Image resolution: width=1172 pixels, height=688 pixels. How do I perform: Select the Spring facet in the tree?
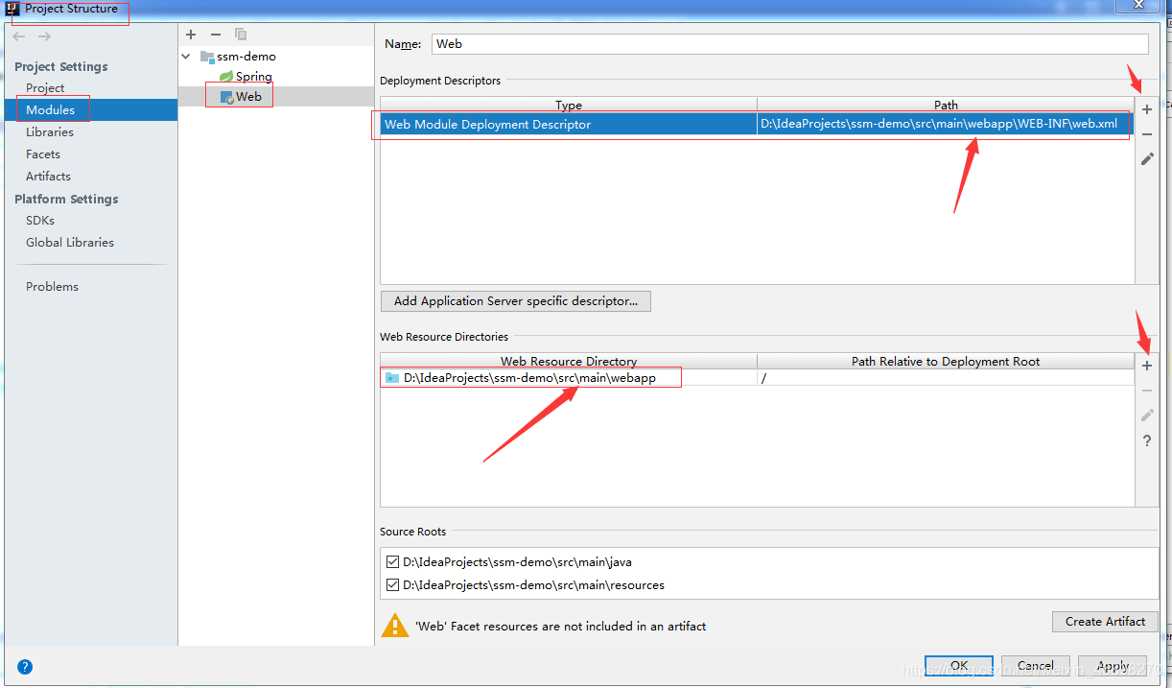point(252,76)
